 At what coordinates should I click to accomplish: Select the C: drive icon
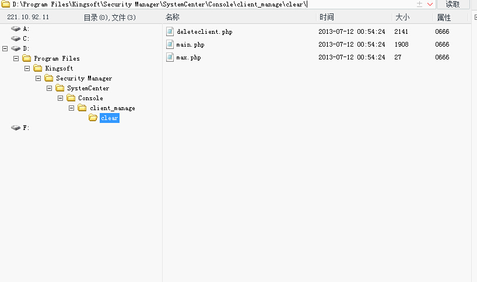pos(16,38)
